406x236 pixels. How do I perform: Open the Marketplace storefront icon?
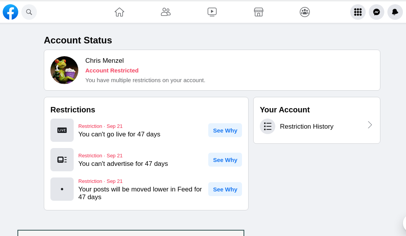pos(258,12)
